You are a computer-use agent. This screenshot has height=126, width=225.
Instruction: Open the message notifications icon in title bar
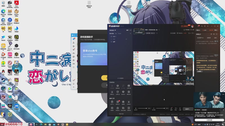[198, 26]
